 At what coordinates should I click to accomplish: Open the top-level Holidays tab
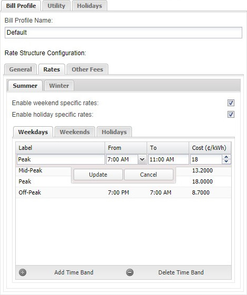[x=89, y=6]
